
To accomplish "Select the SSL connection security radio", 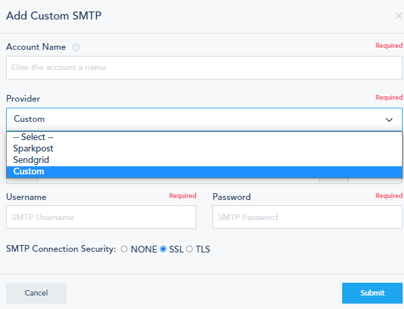I will 163,249.
